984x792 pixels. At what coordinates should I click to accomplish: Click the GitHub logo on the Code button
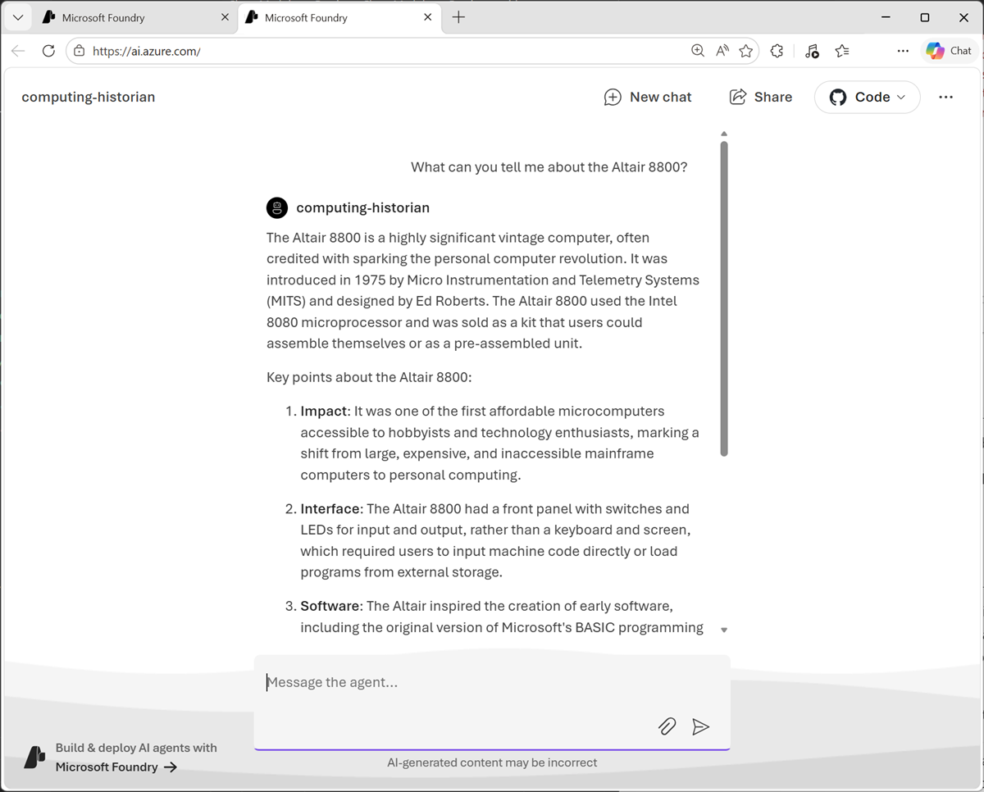(838, 97)
